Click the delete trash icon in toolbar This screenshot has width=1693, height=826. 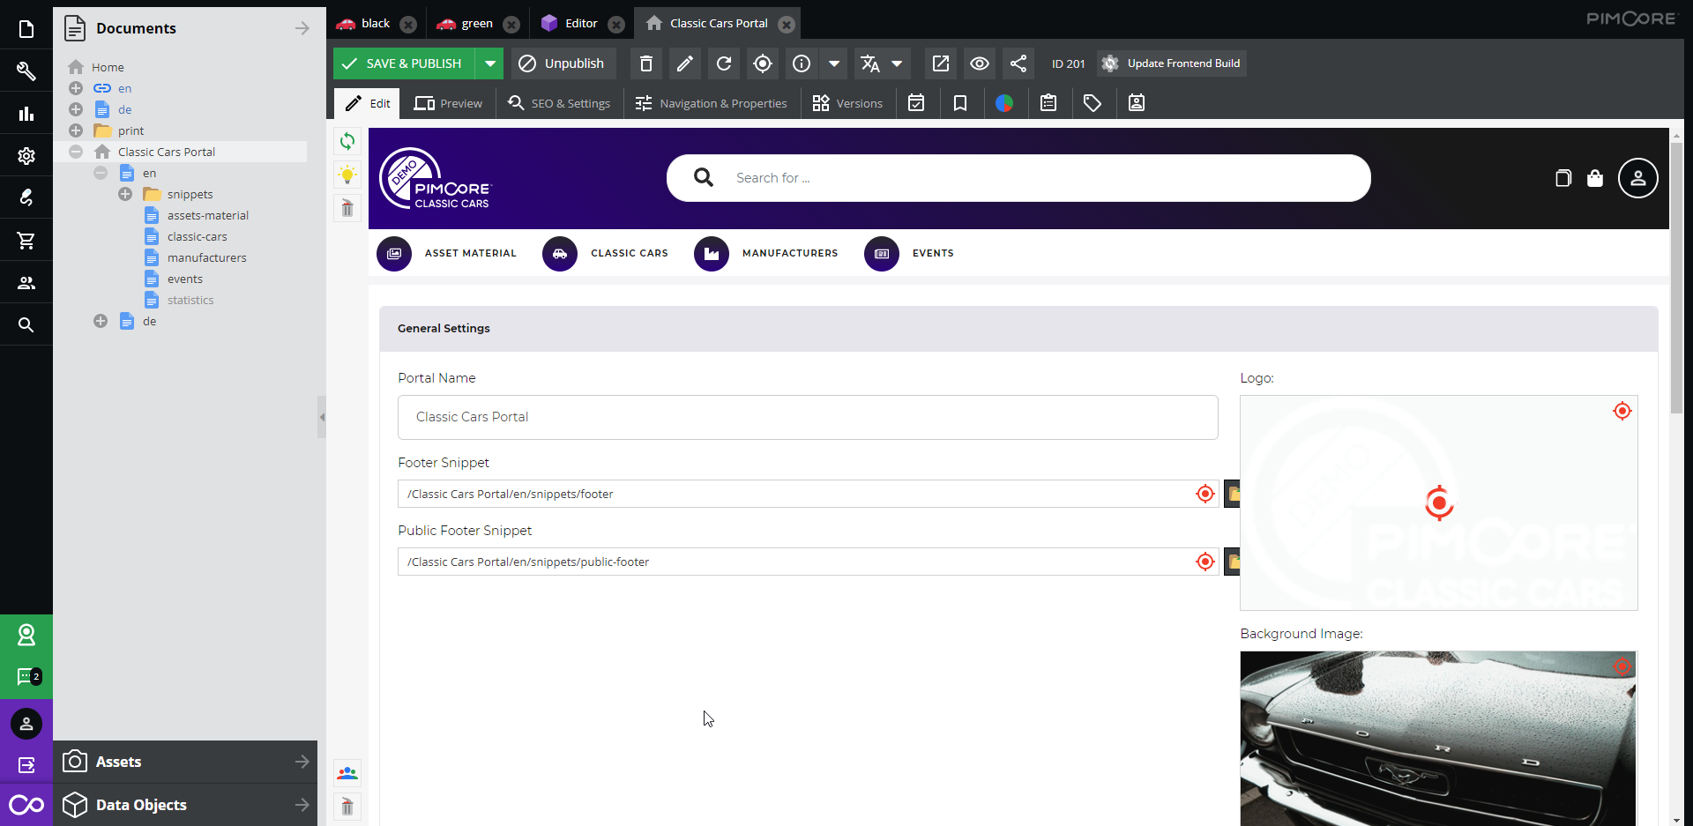coord(646,63)
